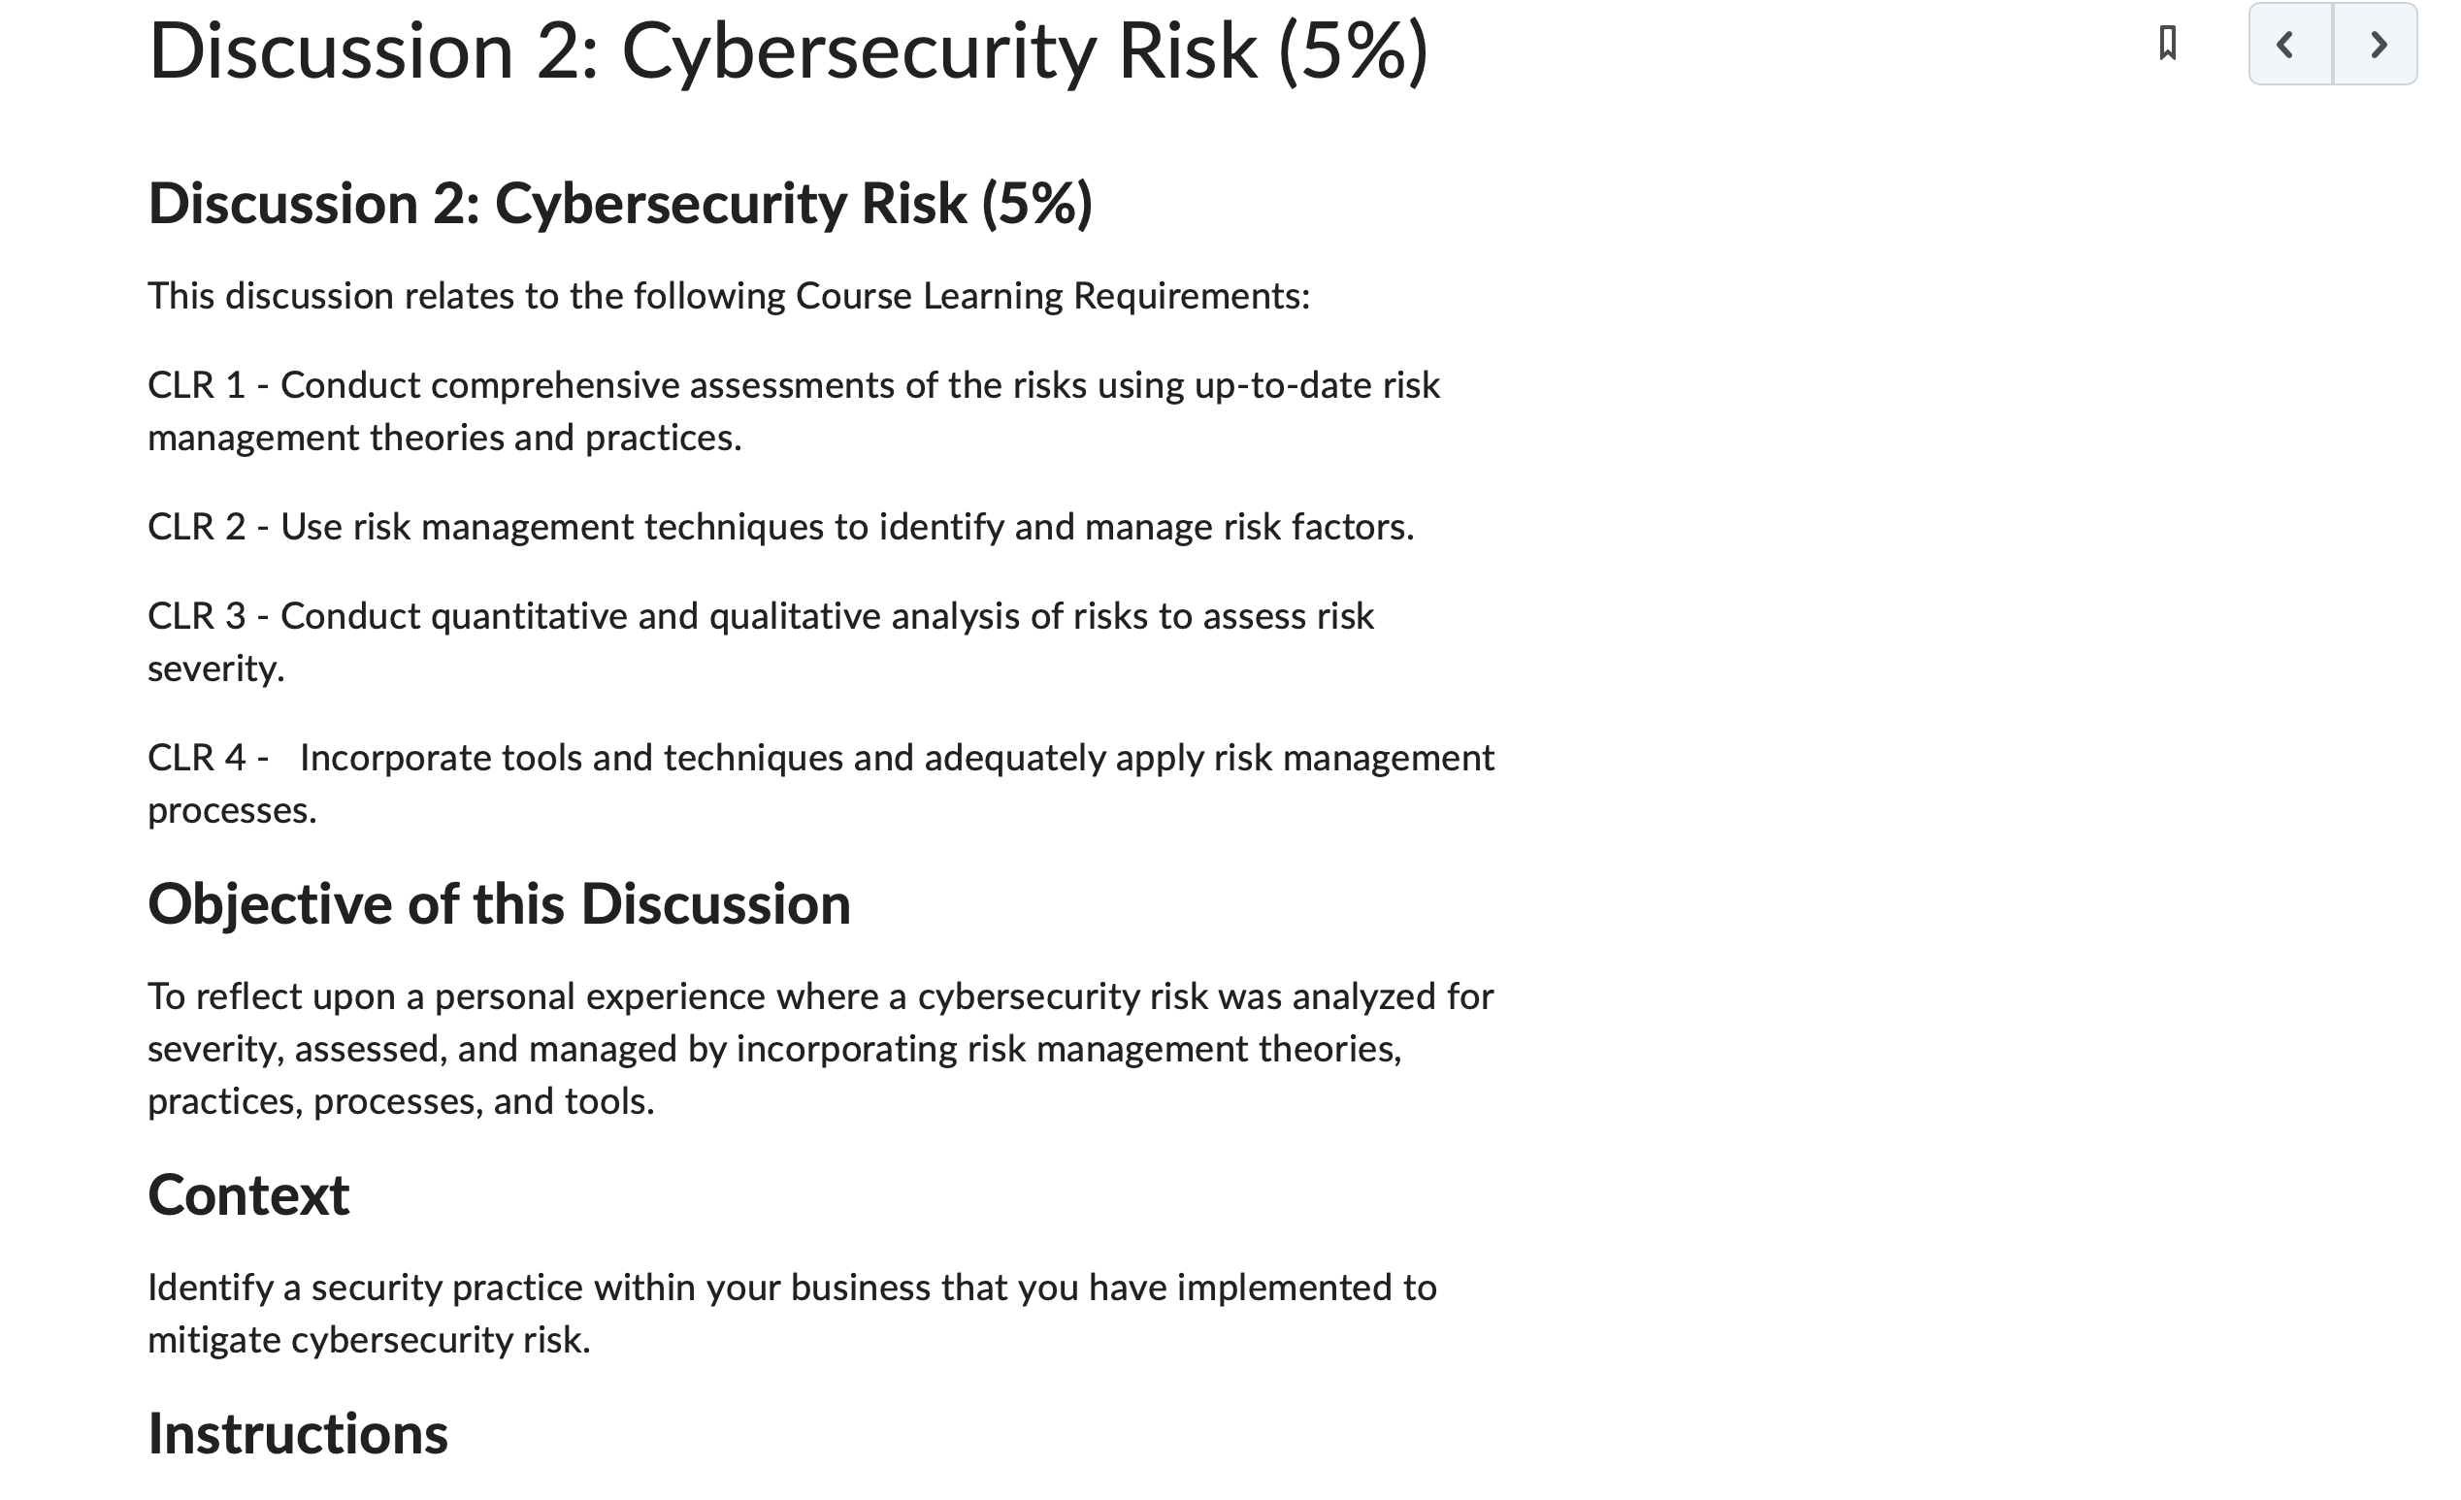Select the CLR 1 requirement text
The height and width of the screenshot is (1500, 2461).
pos(794,409)
